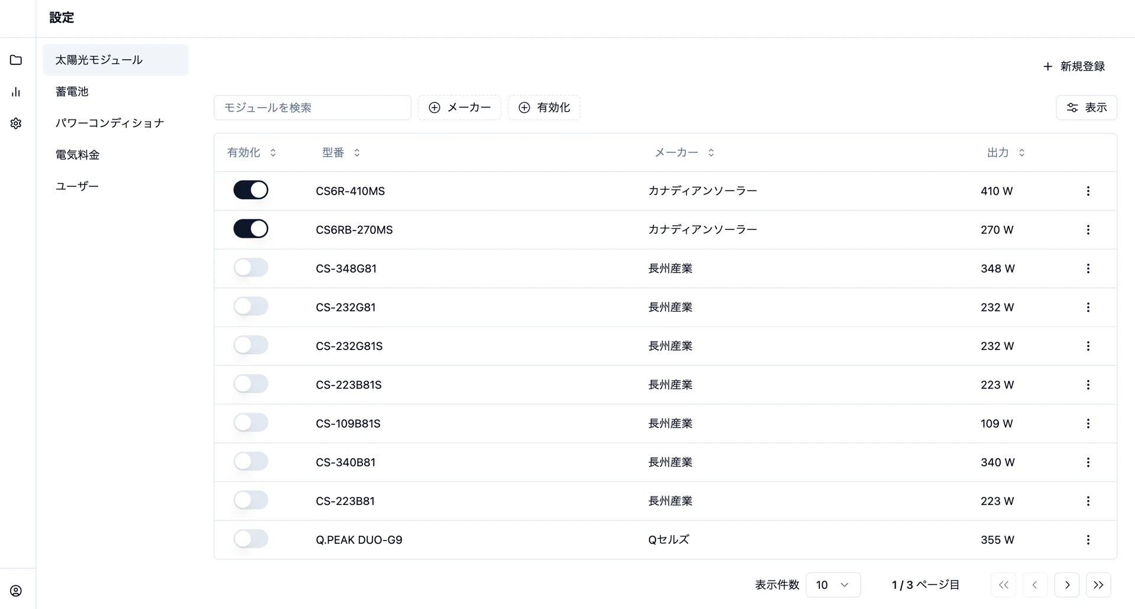Select 太陽光モジュール in settings menu
The height and width of the screenshot is (609, 1135).
pyautogui.click(x=115, y=60)
